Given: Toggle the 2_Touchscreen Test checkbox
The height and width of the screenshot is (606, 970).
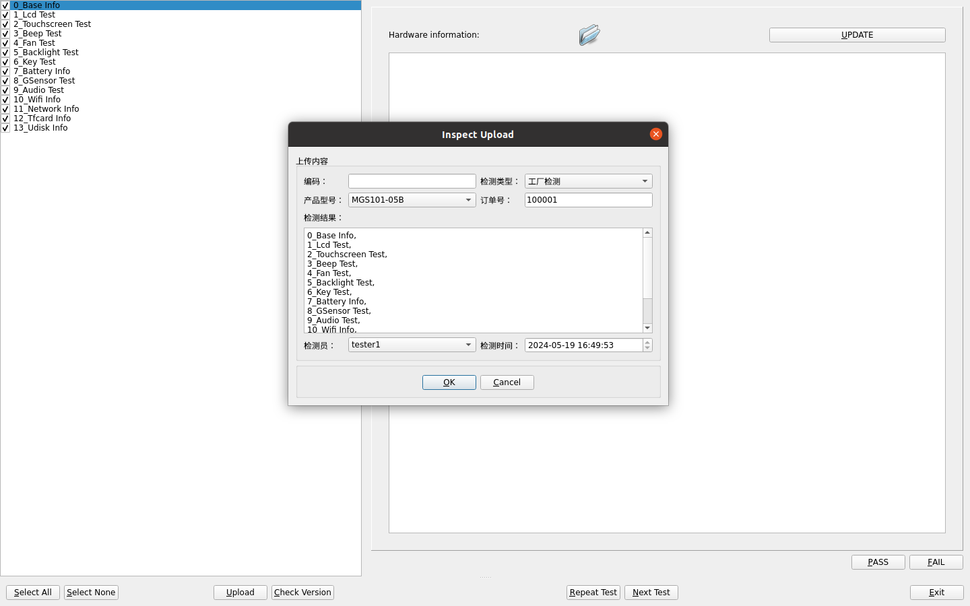Looking at the screenshot, I should (x=5, y=24).
